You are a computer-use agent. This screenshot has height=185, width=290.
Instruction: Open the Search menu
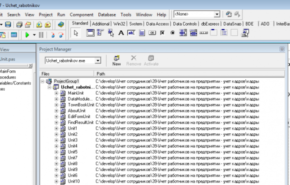coord(13,14)
